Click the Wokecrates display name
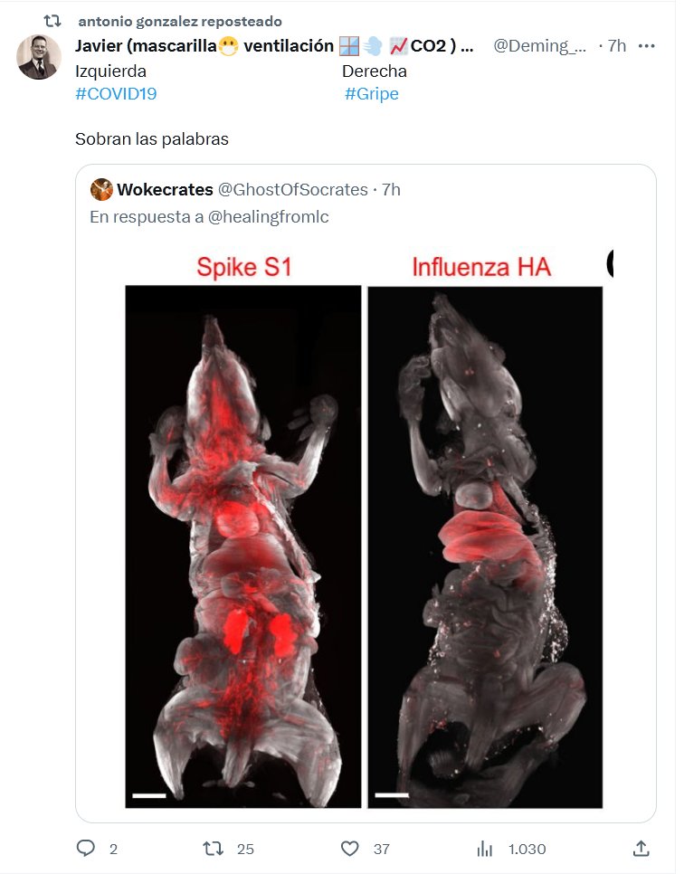684x874 pixels. [165, 190]
